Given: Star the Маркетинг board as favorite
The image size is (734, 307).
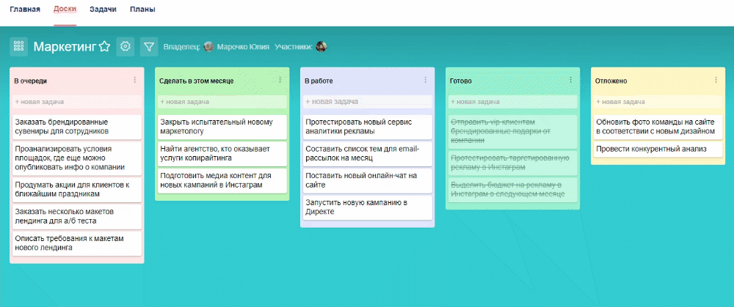Looking at the screenshot, I should point(104,47).
